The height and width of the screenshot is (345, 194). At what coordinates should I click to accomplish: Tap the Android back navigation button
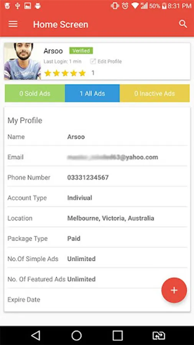[36, 335]
